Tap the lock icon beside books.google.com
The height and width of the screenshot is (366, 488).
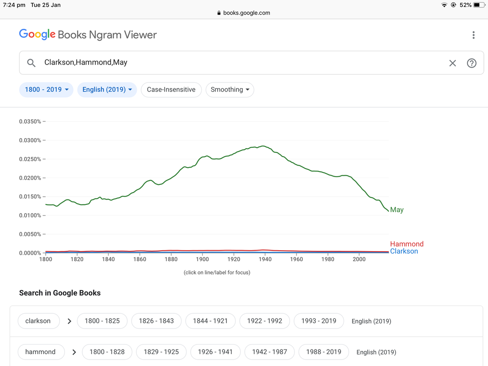tap(219, 13)
